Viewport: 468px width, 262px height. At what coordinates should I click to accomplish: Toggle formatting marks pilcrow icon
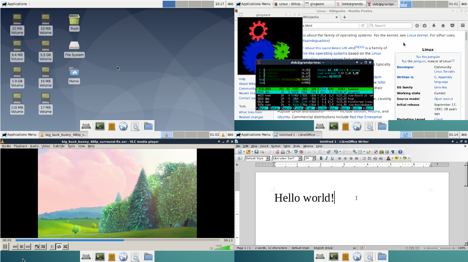(393, 152)
